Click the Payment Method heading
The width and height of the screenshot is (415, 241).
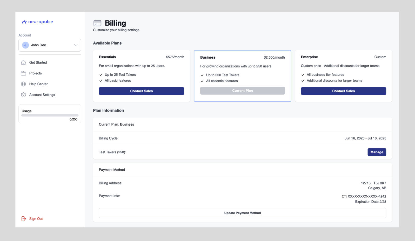point(112,170)
